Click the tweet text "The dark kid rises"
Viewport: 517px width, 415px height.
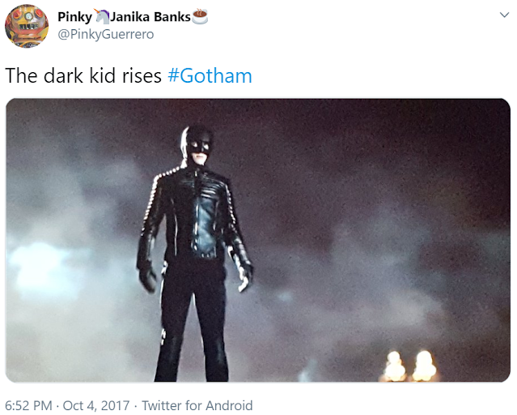pos(83,75)
